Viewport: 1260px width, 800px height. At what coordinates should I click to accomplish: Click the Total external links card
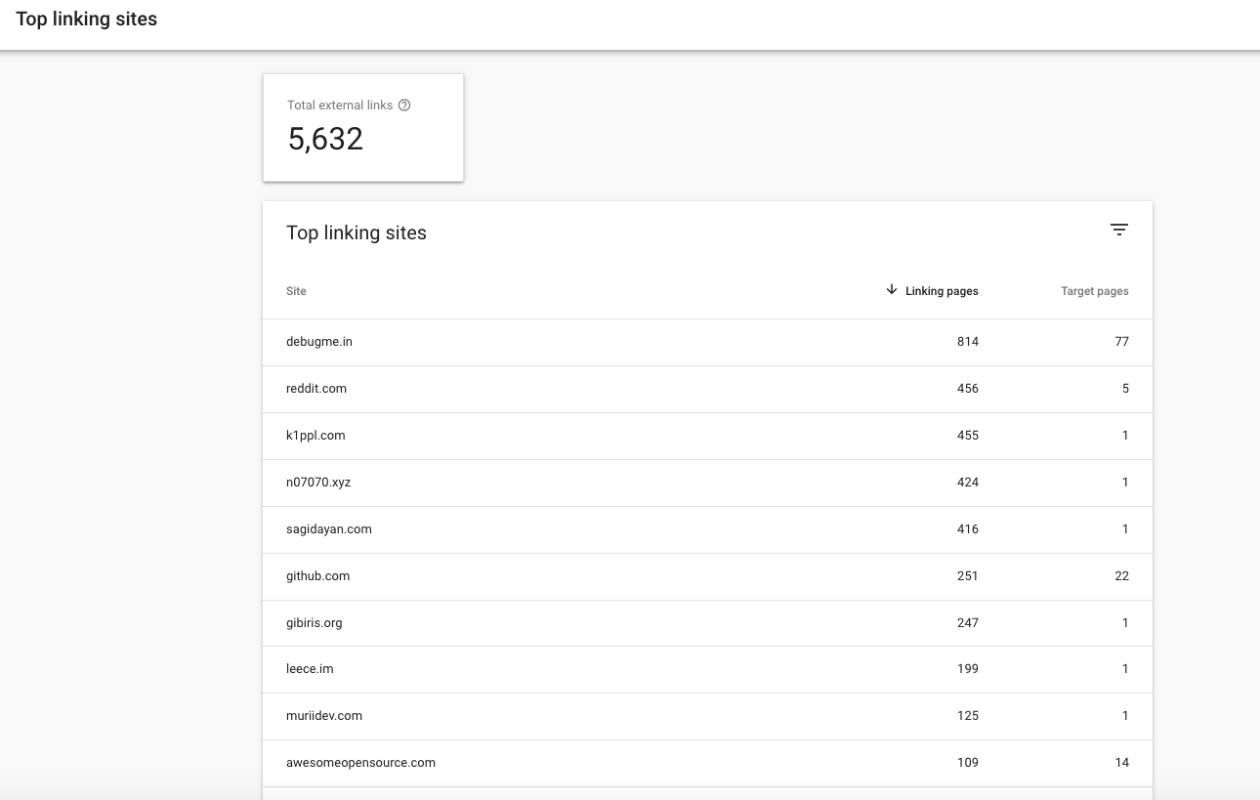click(362, 128)
